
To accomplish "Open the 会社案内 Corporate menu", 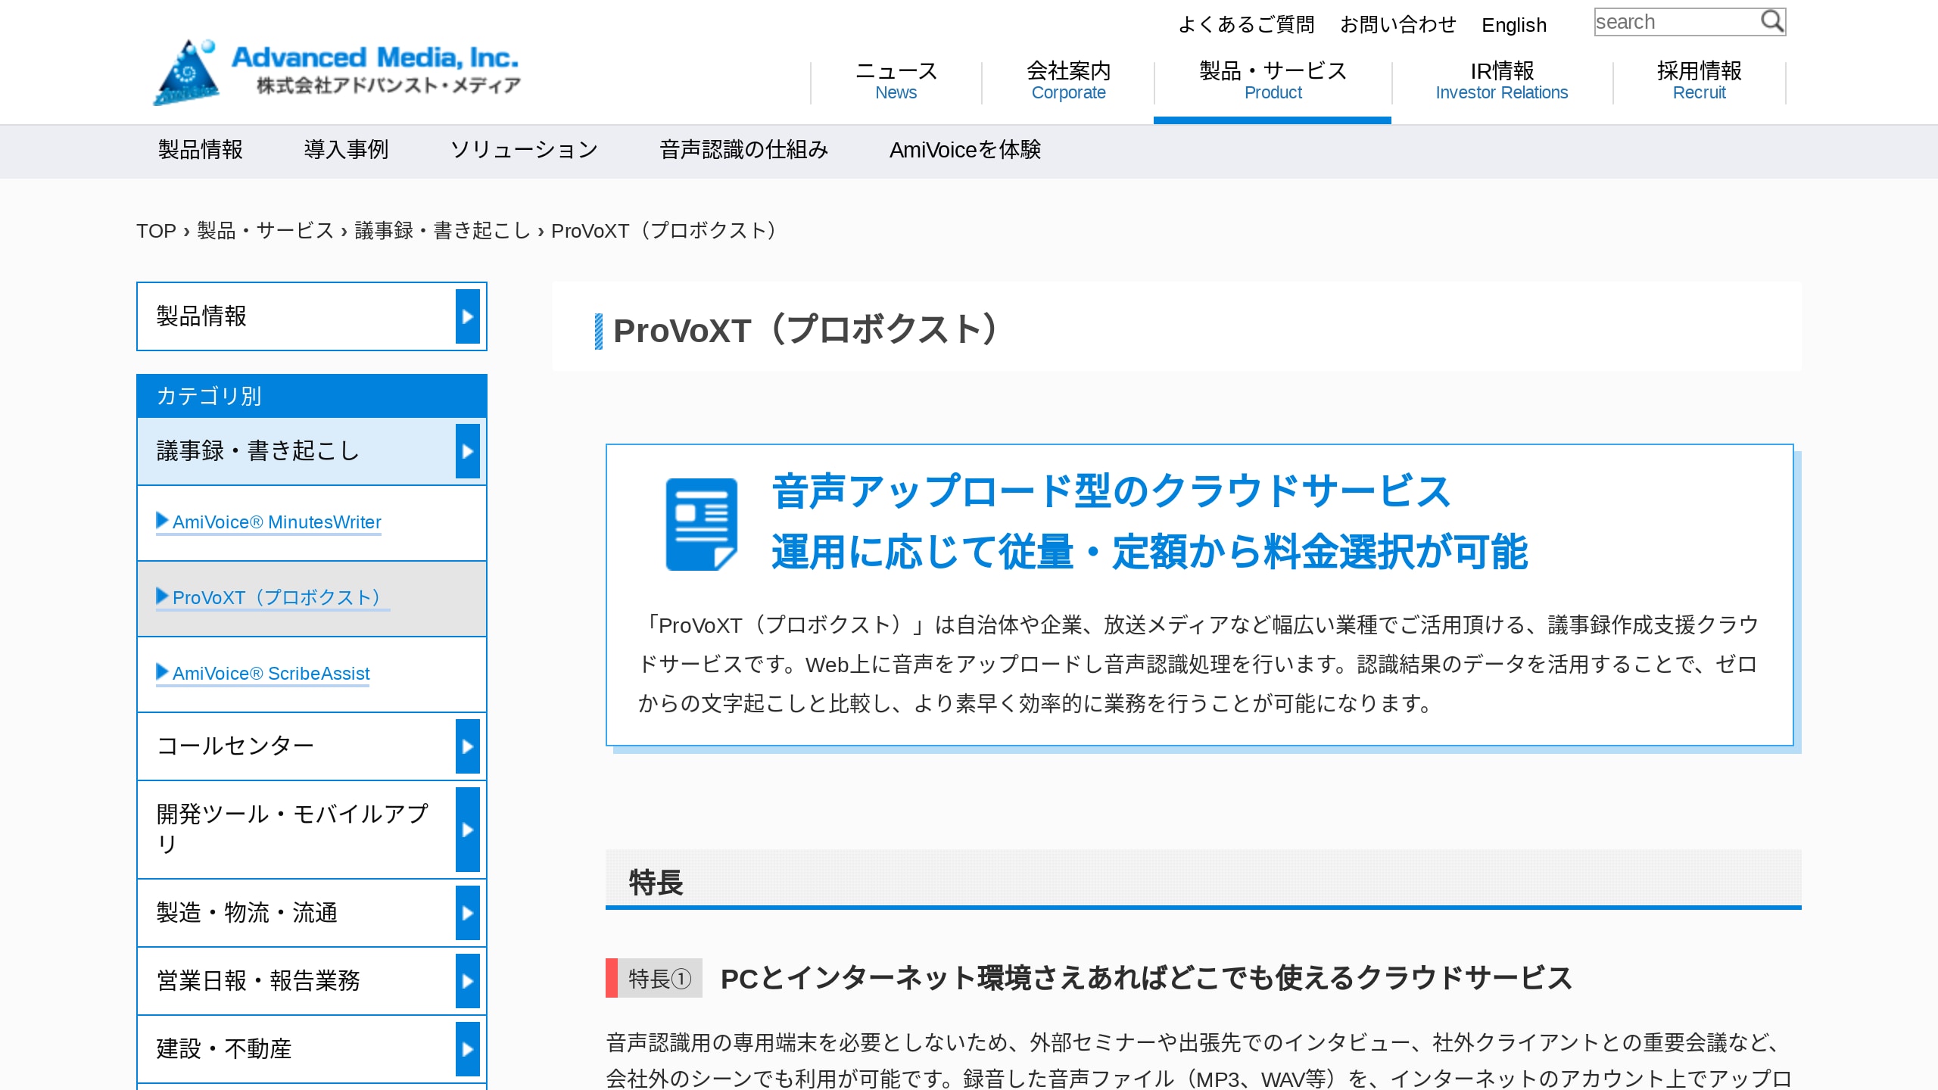I will [x=1068, y=81].
